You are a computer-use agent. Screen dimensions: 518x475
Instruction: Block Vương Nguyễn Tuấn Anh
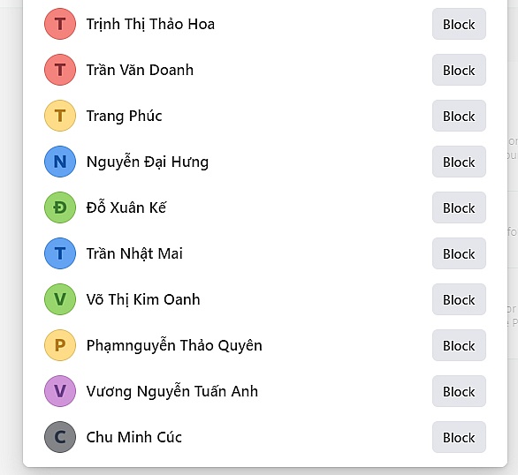(x=459, y=391)
